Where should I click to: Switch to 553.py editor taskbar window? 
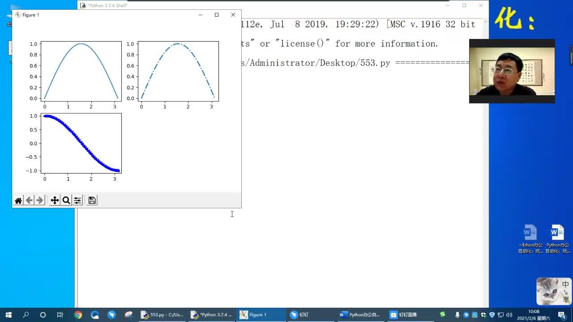pyautogui.click(x=162, y=315)
